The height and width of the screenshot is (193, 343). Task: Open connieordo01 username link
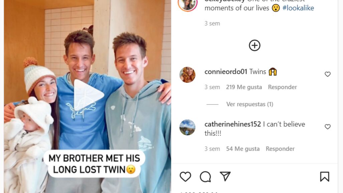click(x=226, y=71)
